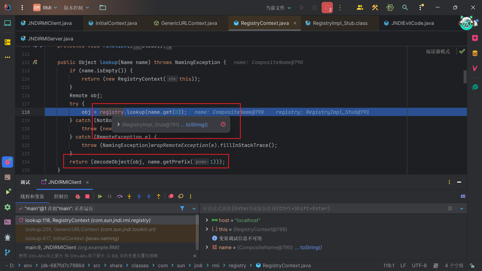Select the main:9, JNDIRMIClient stack frame
The width and height of the screenshot is (482, 271).
[x=72, y=247]
